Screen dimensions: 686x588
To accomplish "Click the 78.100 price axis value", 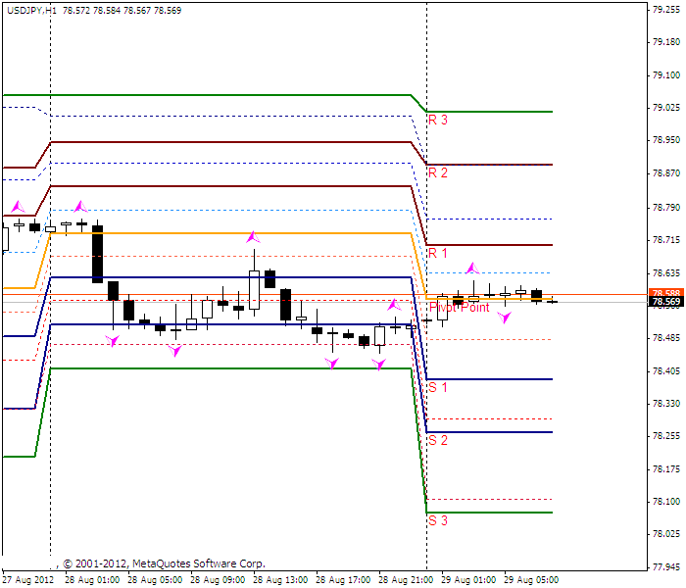I will pos(666,502).
